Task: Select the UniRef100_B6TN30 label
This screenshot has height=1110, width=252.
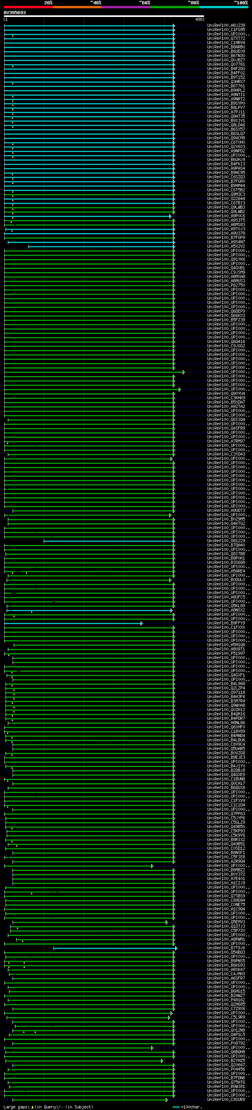Action: pos(226,56)
